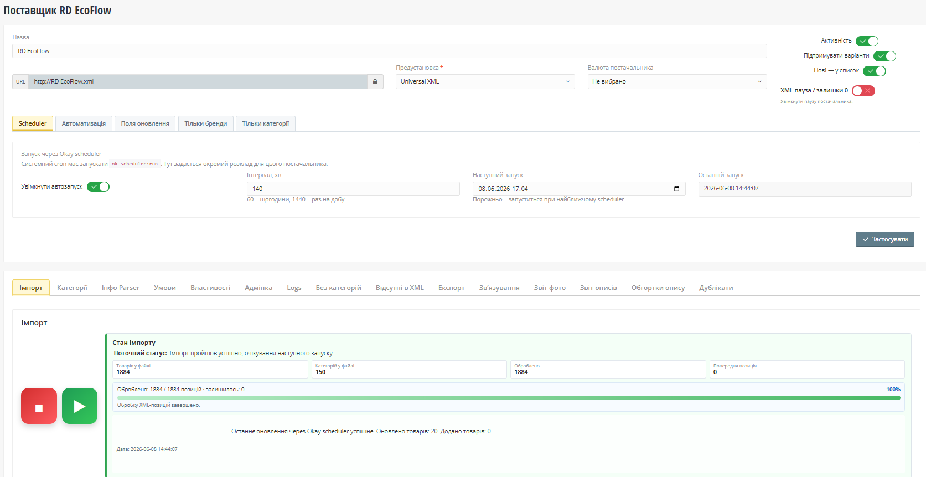This screenshot has height=477, width=926.
Task: Click the Порожньо = запуститься hint
Action: [549, 199]
